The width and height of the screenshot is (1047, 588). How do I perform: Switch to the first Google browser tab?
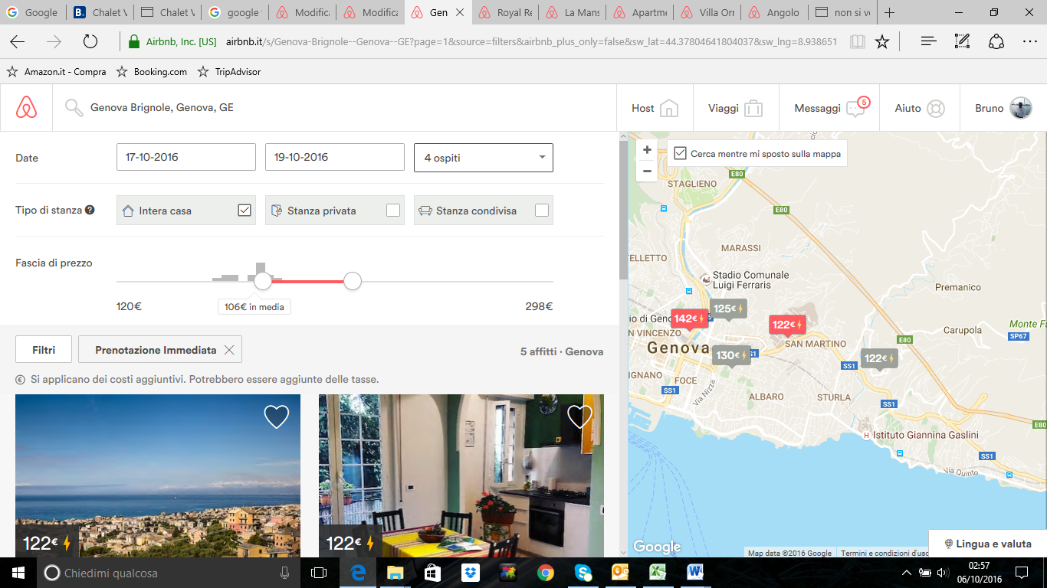[33, 13]
